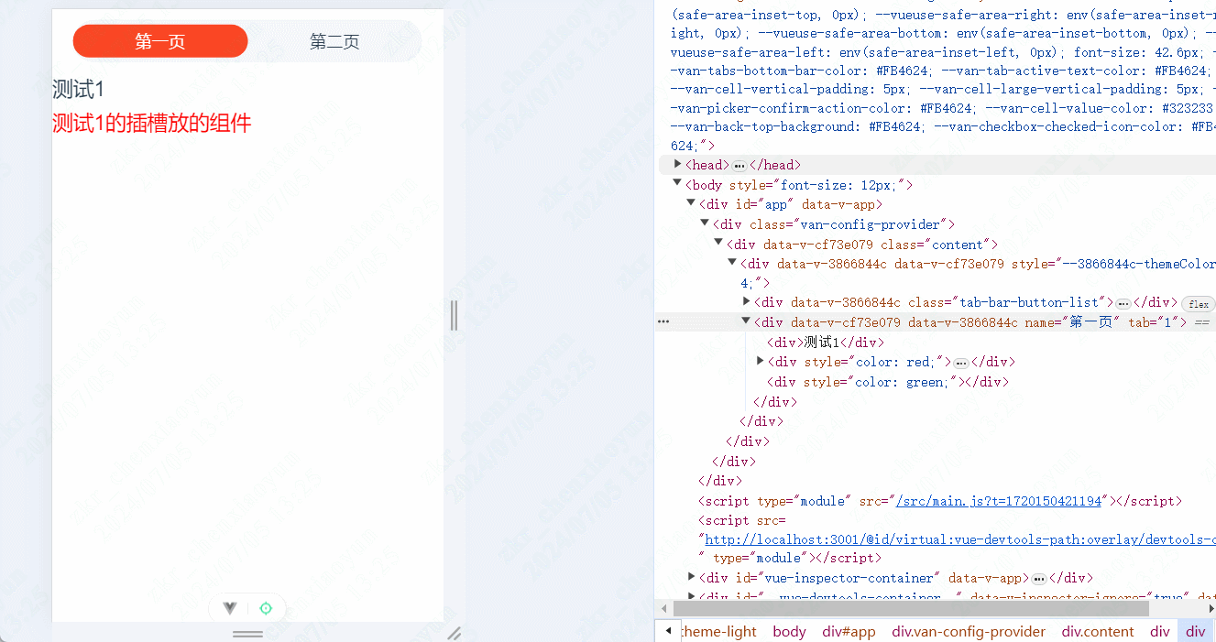
Task: Select the 第一页 tab
Action: [160, 41]
